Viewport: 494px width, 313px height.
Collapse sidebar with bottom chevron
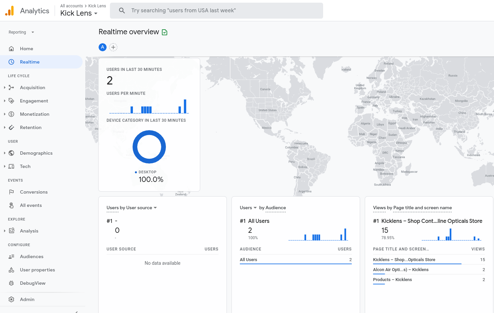click(x=76, y=312)
